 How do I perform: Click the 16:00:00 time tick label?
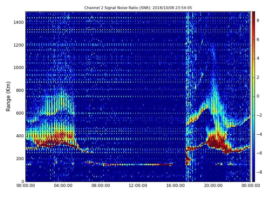tap(176, 186)
